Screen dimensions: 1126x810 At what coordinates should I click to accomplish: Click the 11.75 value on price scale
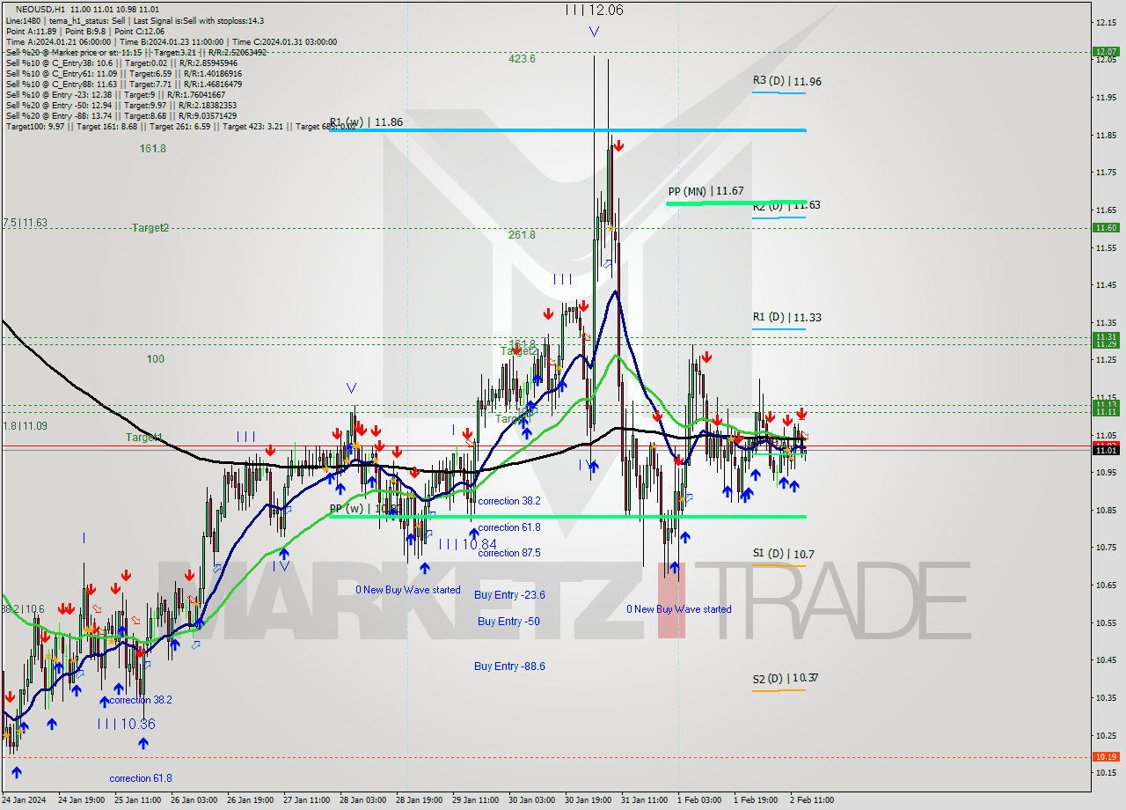[1106, 173]
